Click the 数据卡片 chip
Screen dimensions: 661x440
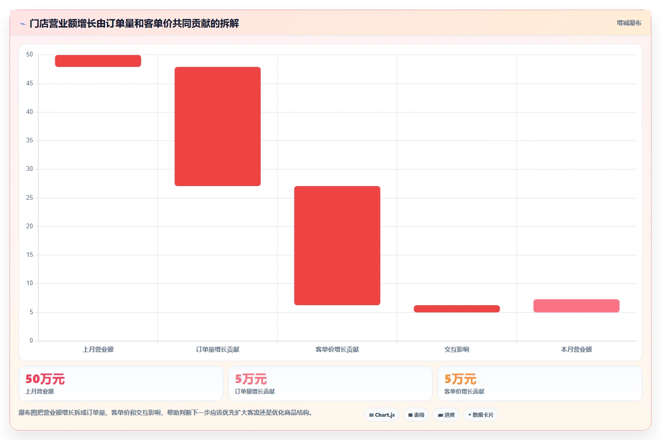481,415
